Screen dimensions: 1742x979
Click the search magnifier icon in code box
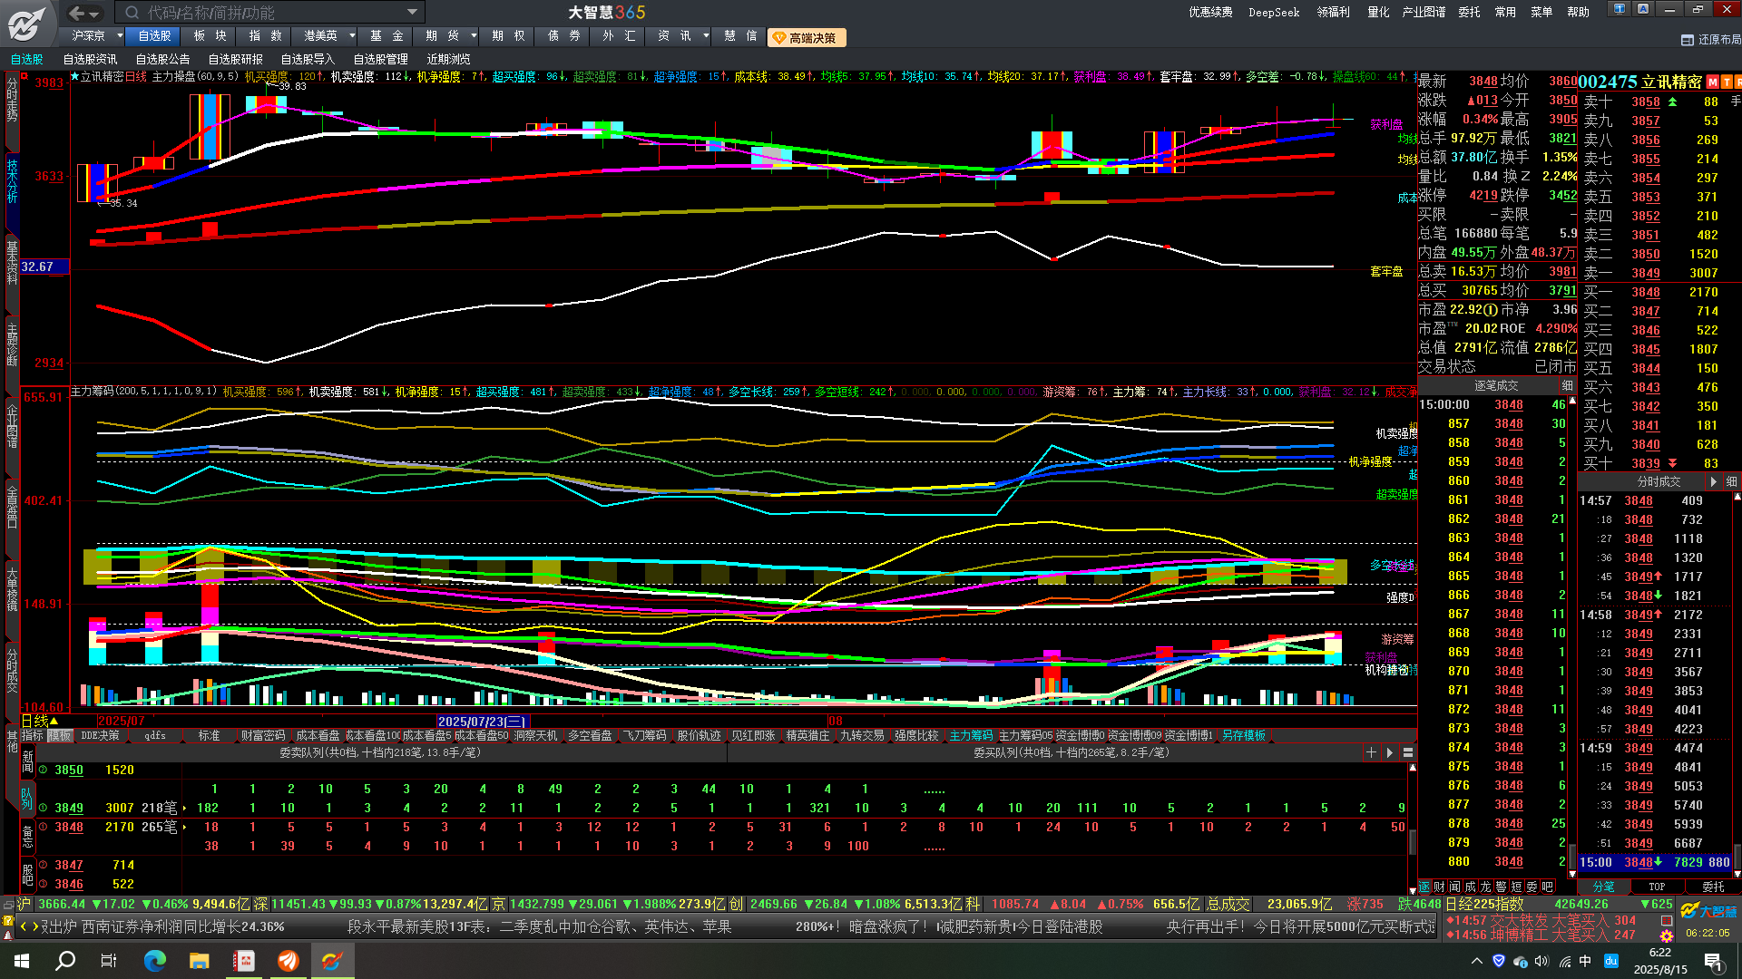click(132, 13)
